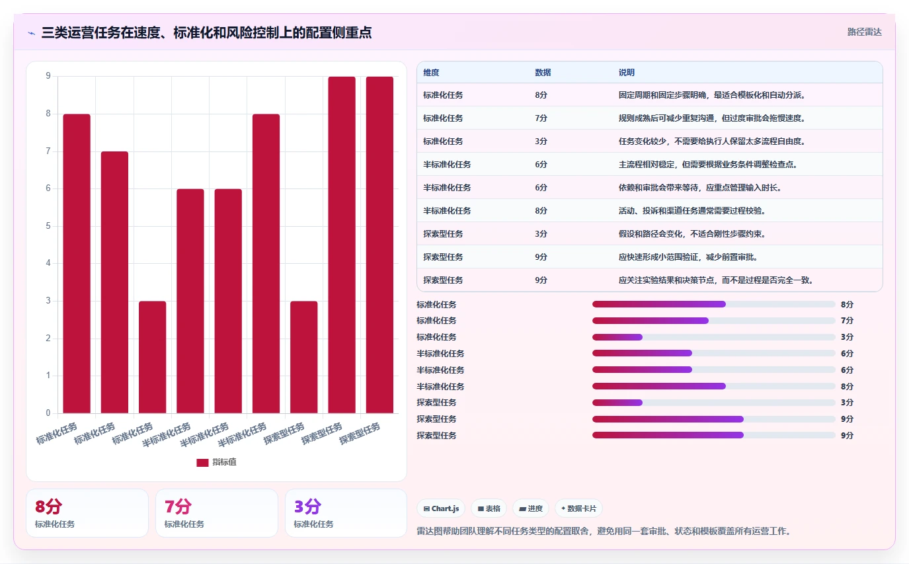Click the 标准化任务 progress bar showing 7分
909x564 pixels.
point(714,321)
